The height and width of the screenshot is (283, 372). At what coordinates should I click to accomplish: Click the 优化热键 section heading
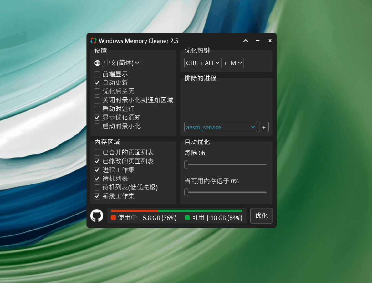point(197,50)
